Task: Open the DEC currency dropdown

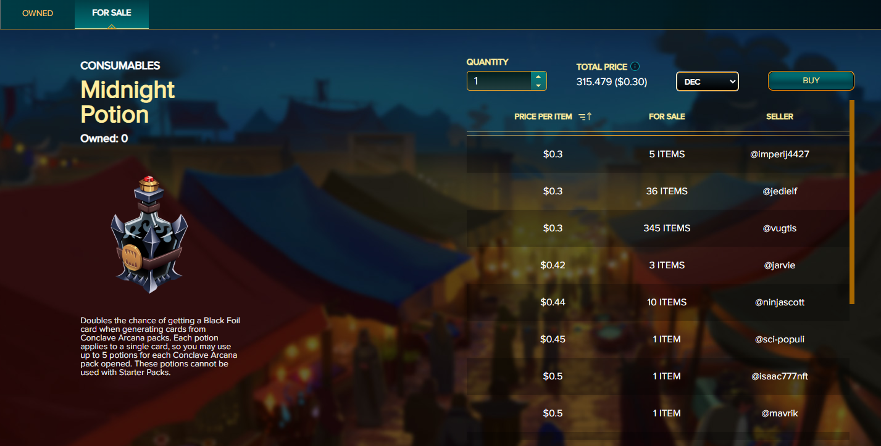Action: coord(708,81)
